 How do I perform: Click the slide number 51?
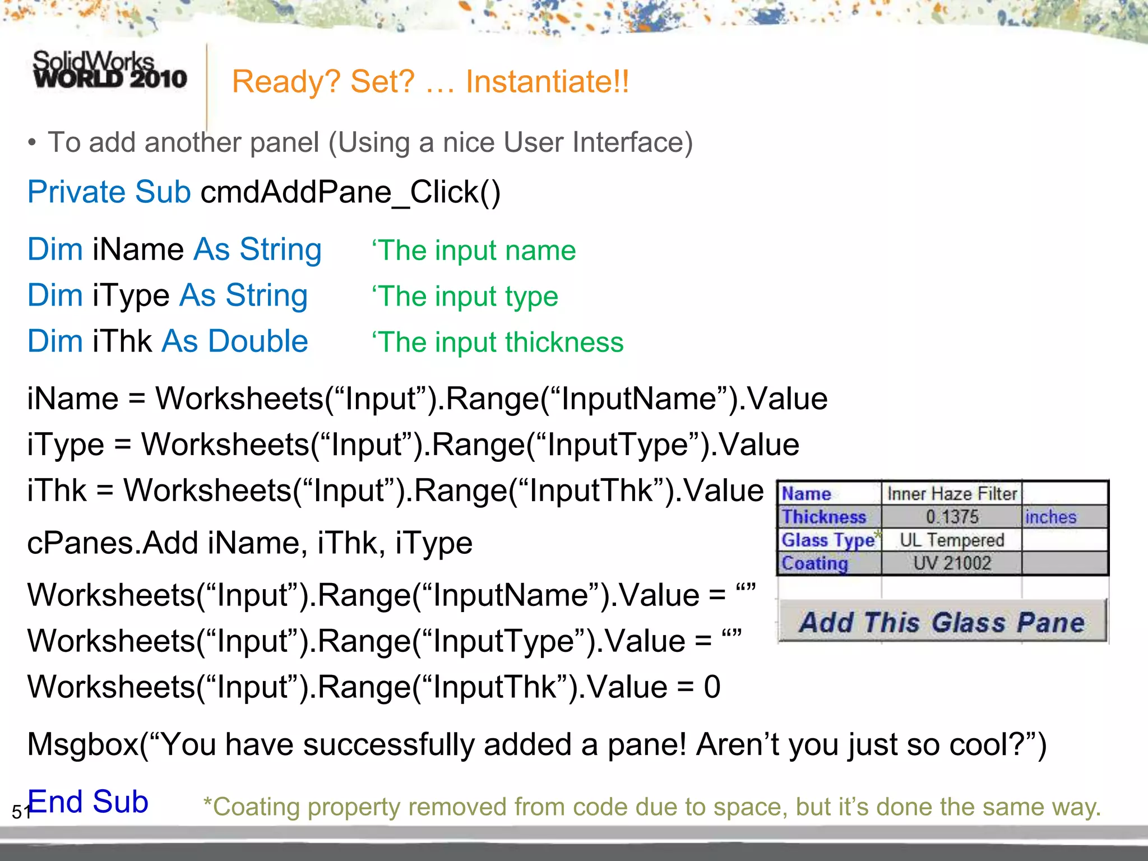(x=20, y=812)
